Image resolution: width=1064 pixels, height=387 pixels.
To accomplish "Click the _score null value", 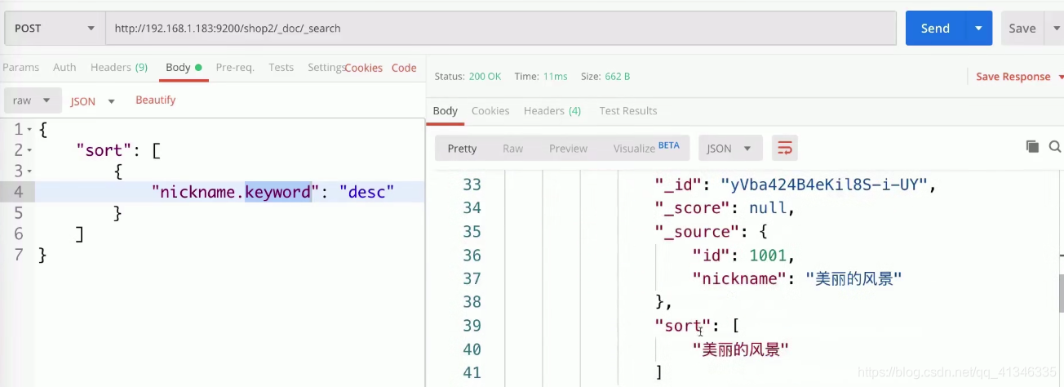I will point(767,208).
